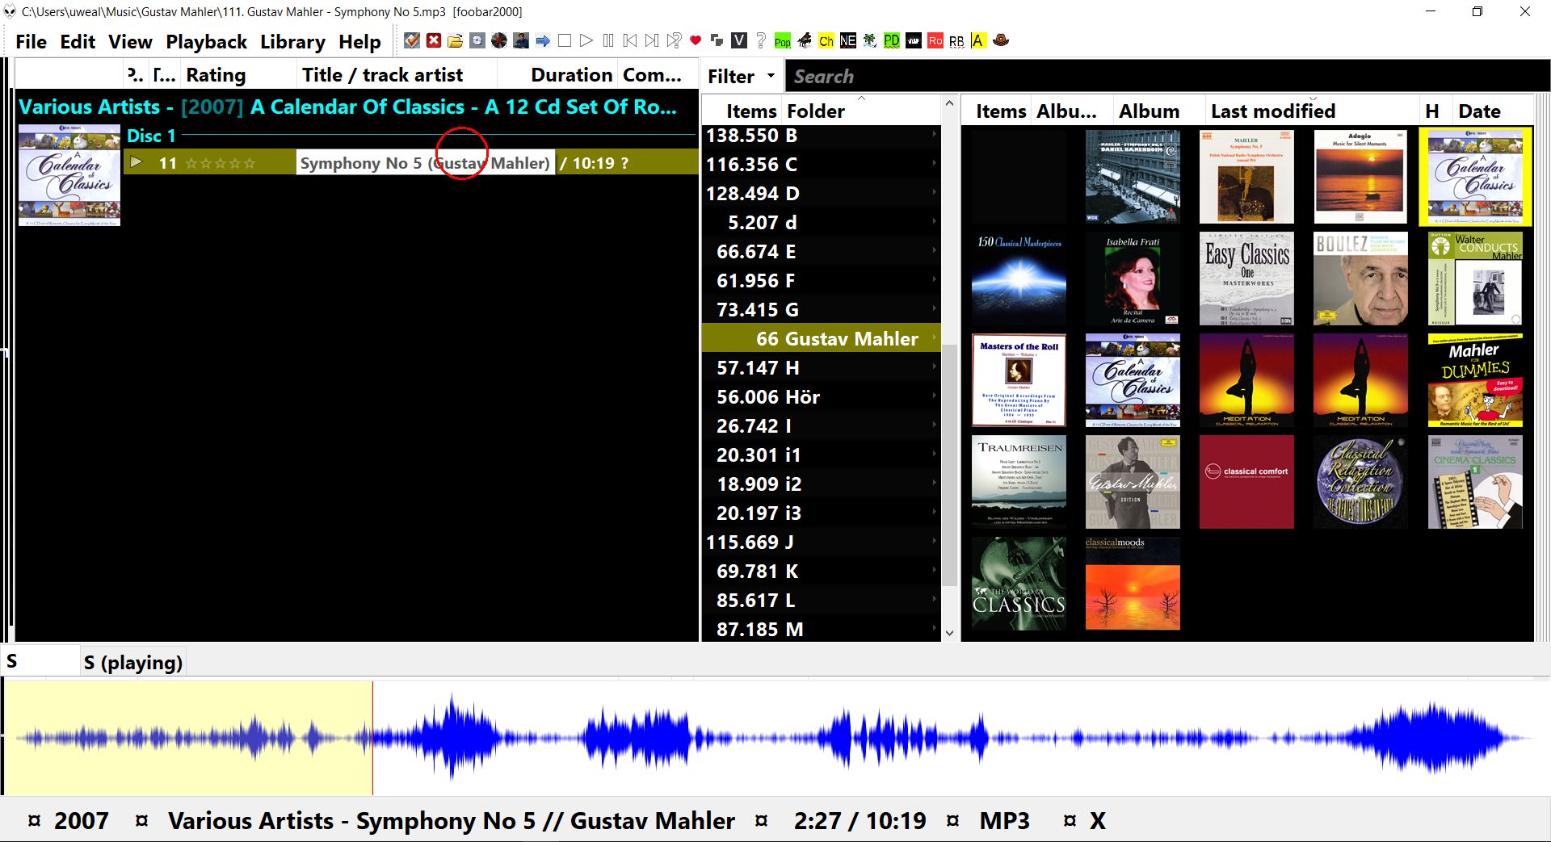Click the gray question mark toolbar icon
Screen dimensions: 1551x842
click(x=761, y=40)
